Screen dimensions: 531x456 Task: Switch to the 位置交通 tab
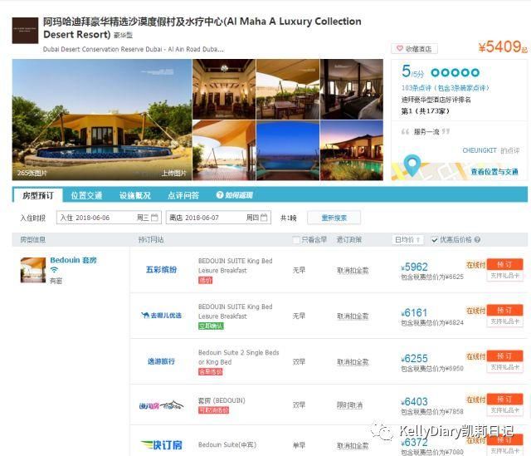pos(86,195)
